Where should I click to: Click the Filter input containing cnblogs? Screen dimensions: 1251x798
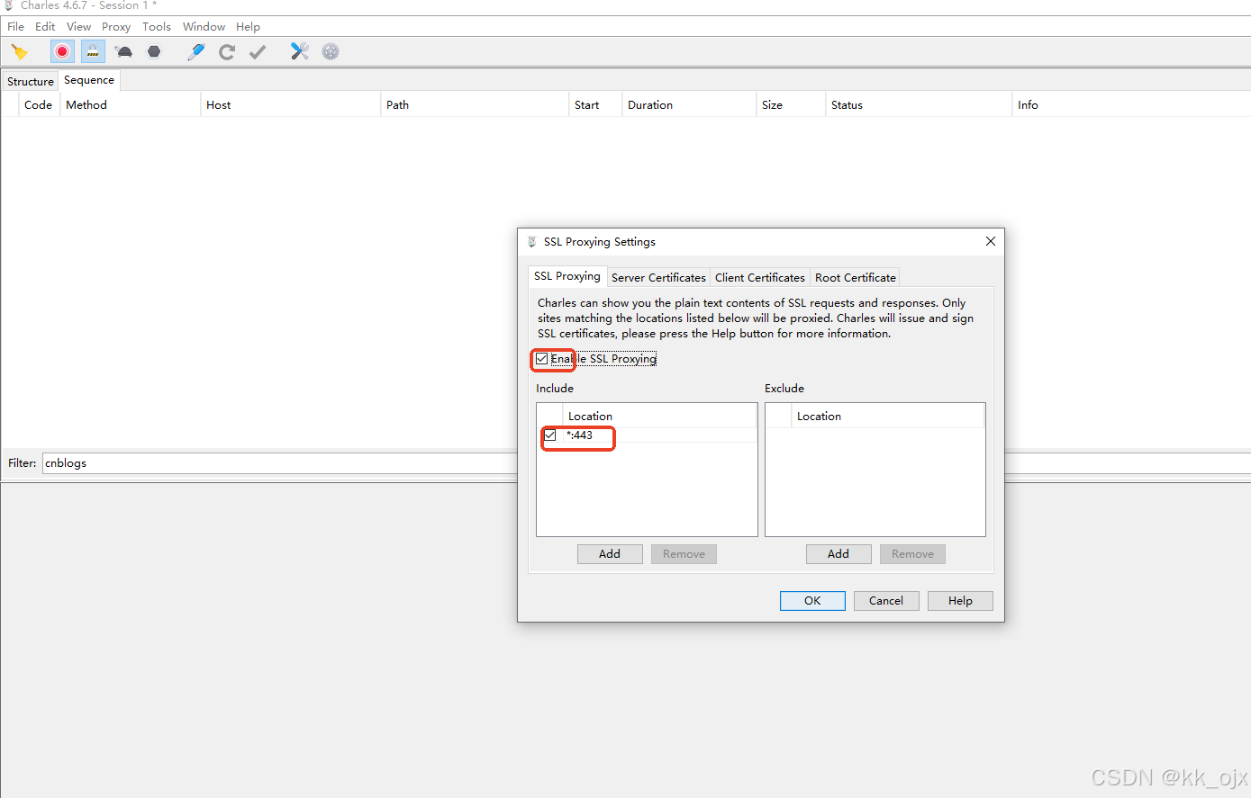tap(279, 463)
